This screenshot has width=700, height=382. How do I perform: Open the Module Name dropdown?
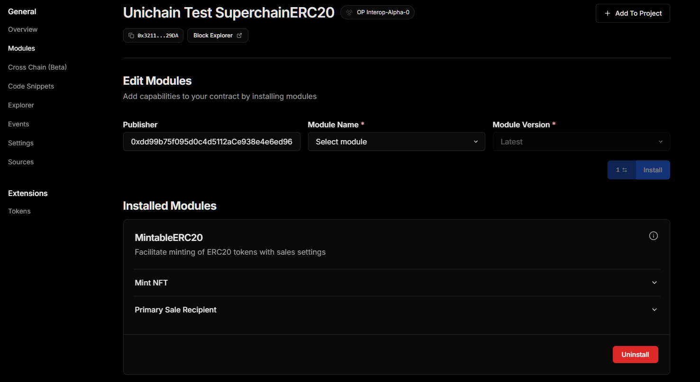[396, 142]
